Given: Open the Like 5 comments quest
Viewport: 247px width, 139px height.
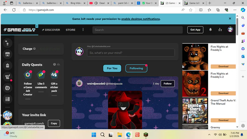Looking at the screenshot, I should (x=41, y=80).
